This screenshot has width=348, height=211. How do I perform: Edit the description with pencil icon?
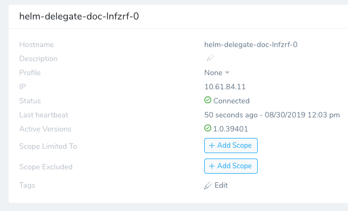point(210,58)
